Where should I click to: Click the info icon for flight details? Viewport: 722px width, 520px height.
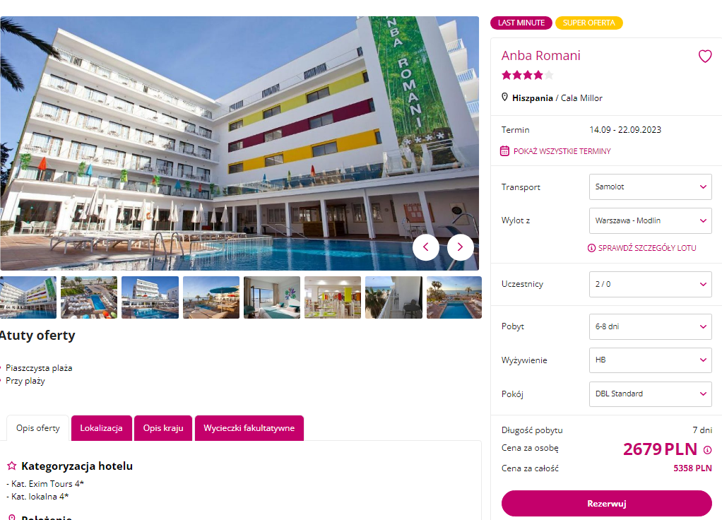[x=592, y=248]
